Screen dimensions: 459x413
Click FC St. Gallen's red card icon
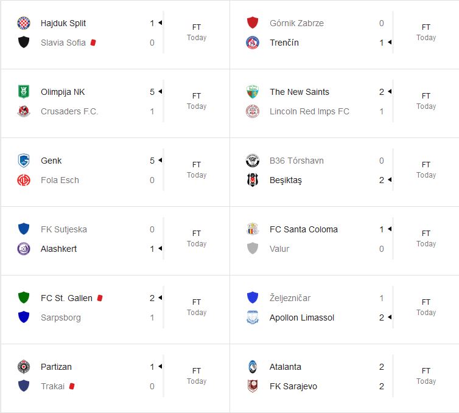click(x=100, y=298)
